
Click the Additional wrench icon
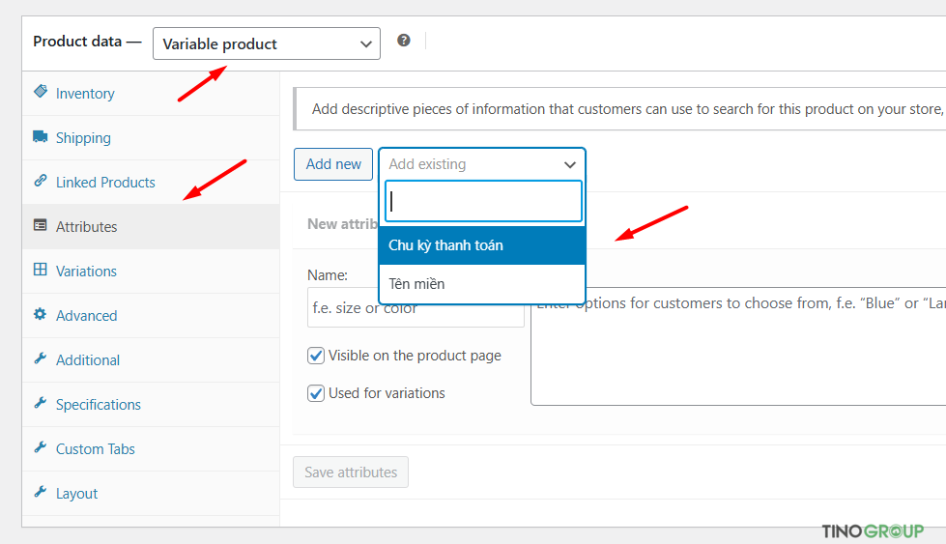[x=40, y=358]
